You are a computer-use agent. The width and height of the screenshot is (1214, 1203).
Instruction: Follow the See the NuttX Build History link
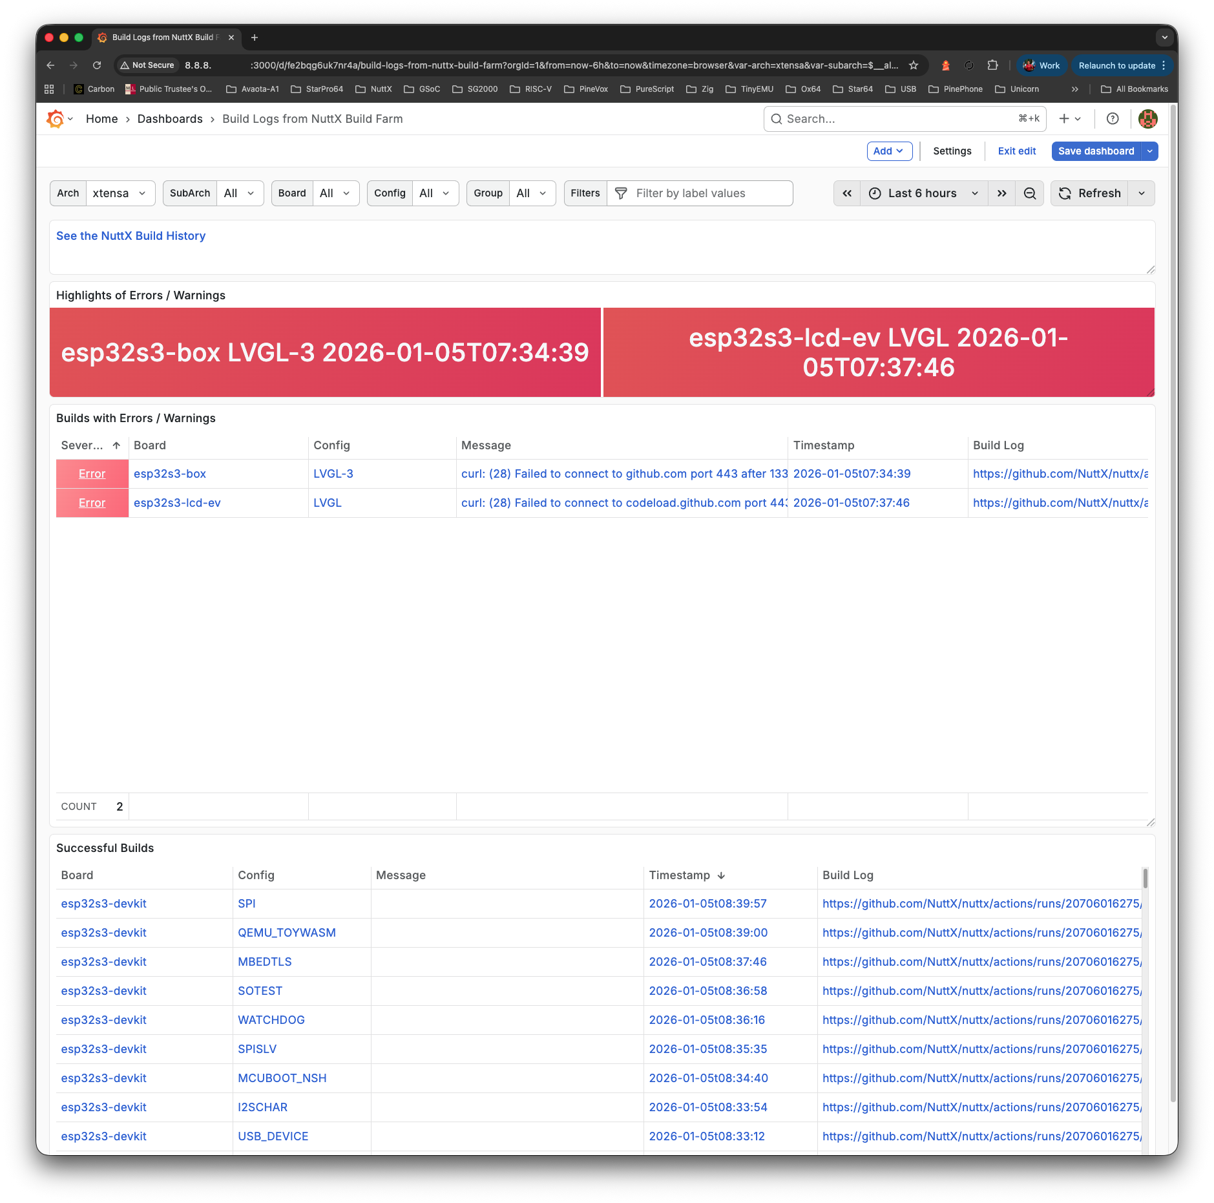[131, 235]
